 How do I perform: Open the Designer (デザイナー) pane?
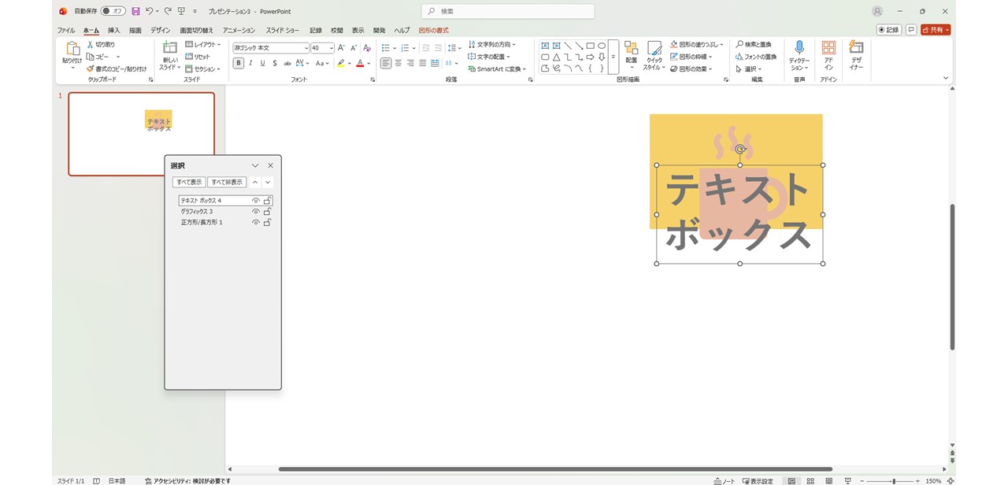coord(856,55)
